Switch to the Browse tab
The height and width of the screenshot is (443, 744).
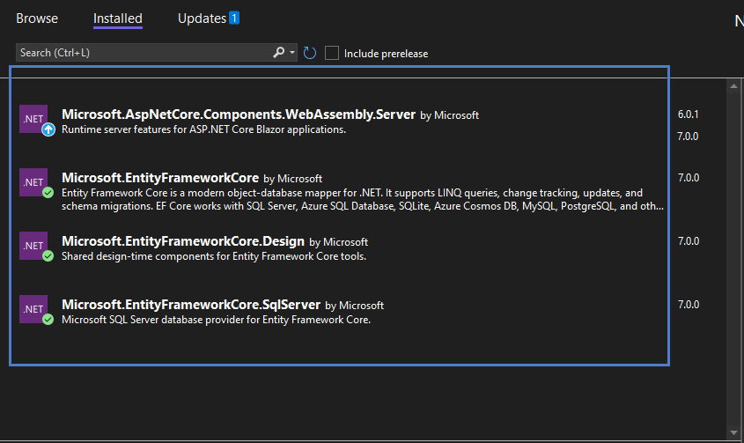37,18
